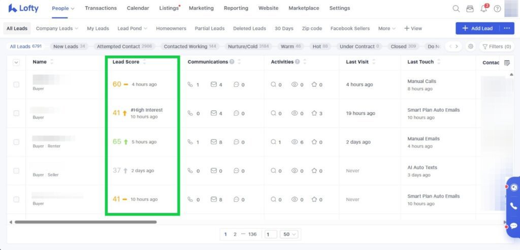The height and width of the screenshot is (250, 520).
Task: Open the floating chat bubble widget
Action: click(514, 226)
